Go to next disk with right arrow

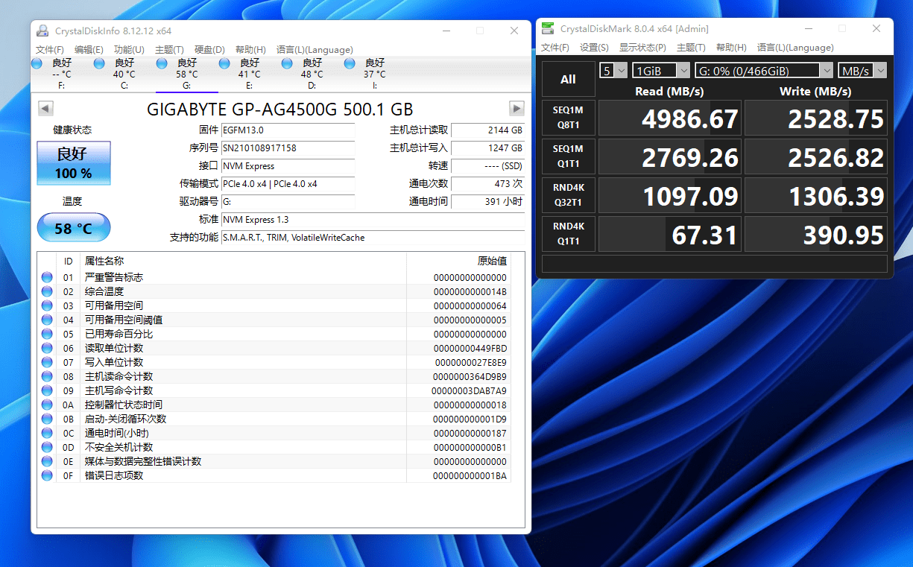(x=516, y=109)
